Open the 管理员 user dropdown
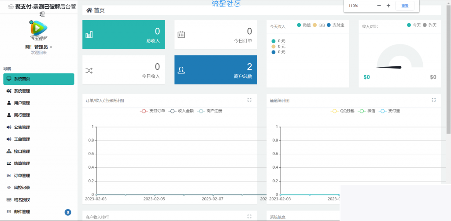 pyautogui.click(x=39, y=47)
